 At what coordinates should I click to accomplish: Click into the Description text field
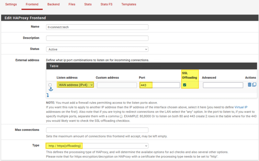97,38
